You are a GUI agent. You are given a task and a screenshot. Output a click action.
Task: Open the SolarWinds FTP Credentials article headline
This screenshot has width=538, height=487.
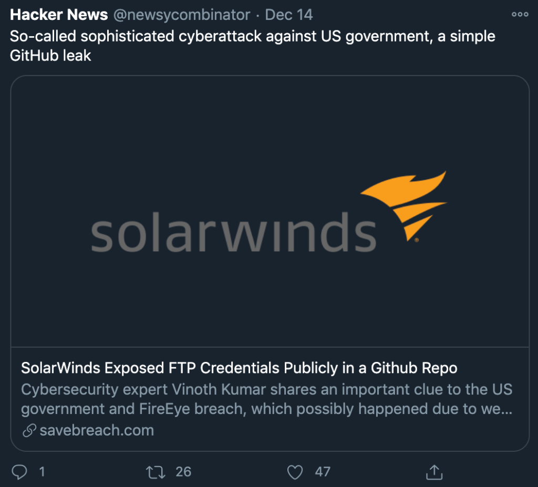click(238, 368)
